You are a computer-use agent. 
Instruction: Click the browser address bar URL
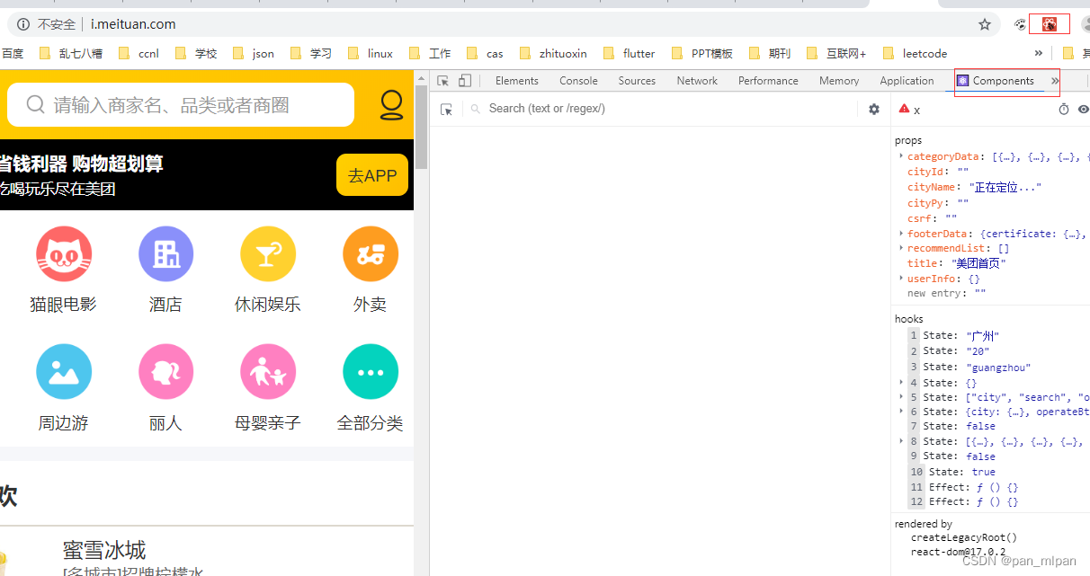coord(133,24)
